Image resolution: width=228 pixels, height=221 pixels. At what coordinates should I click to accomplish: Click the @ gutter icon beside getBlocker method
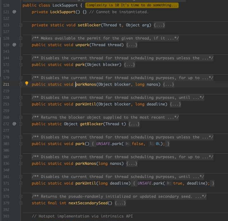(14, 124)
